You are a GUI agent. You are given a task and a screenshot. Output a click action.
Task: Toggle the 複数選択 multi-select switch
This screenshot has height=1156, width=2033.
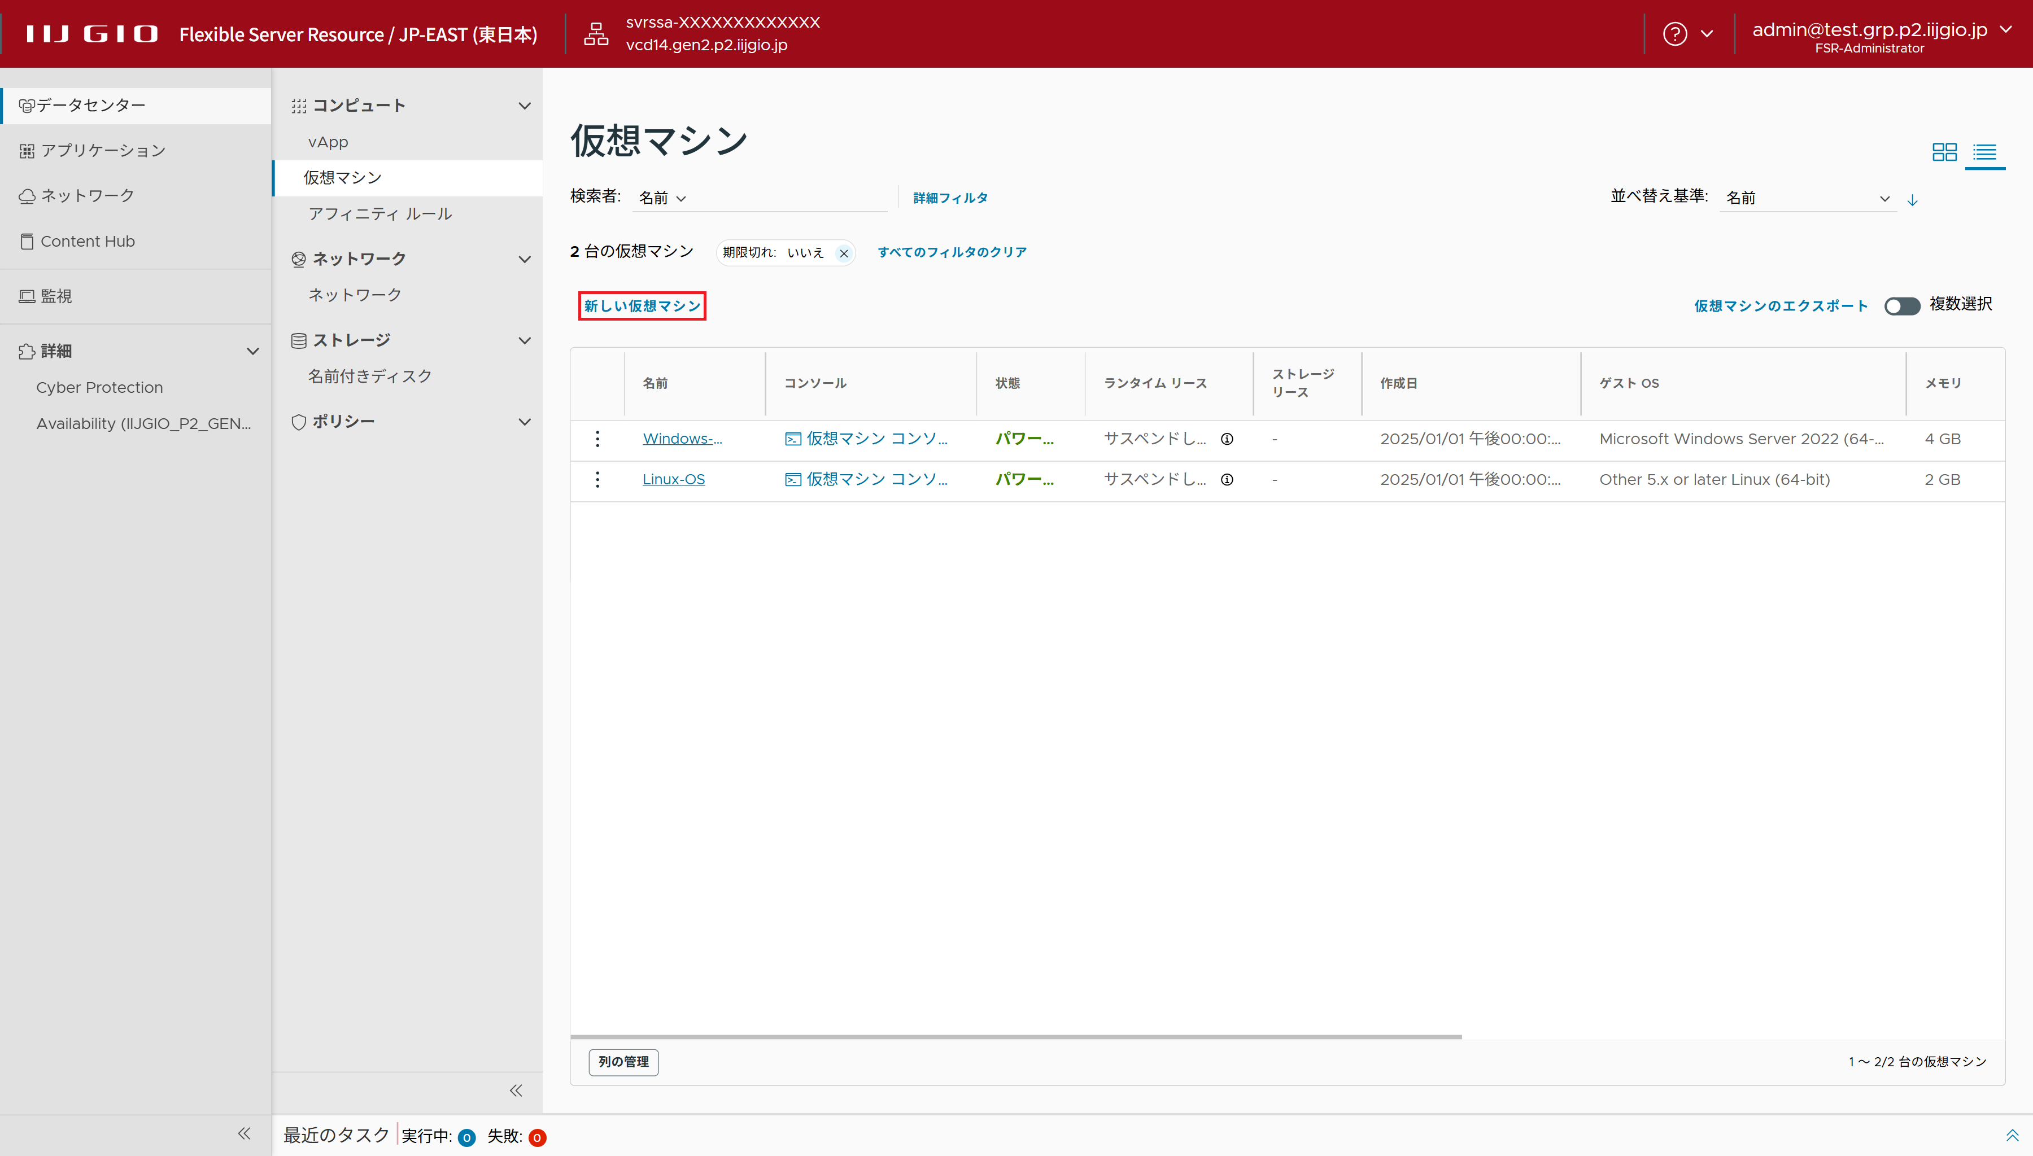(x=1902, y=306)
